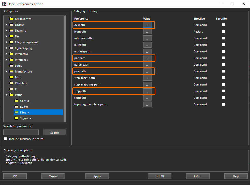Collapse the Paths tree node
The width and height of the screenshot is (250, 185).
[x=6, y=95]
